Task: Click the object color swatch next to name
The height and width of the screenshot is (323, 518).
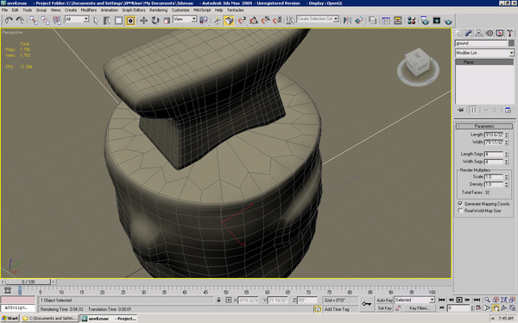Action: [511, 43]
